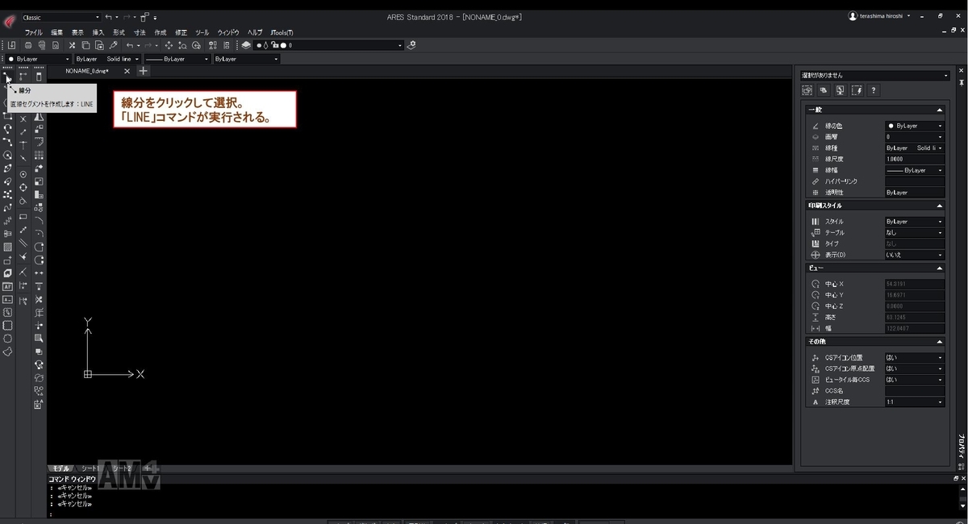Collapse the 一般 section in Properties
The image size is (968, 524).
point(939,110)
